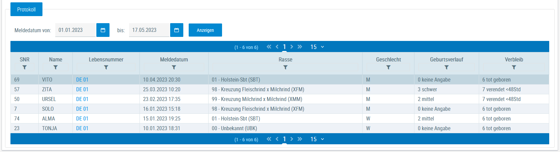Open calendar picker for Meldedatum von
This screenshot has width=560, height=152.
pyautogui.click(x=103, y=30)
